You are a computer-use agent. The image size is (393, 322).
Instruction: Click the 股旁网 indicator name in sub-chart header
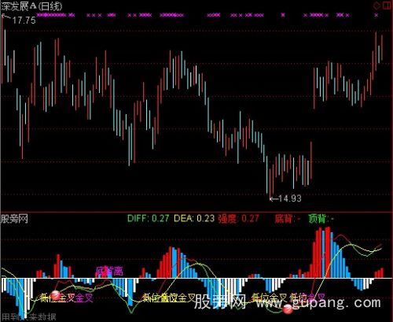[14, 219]
